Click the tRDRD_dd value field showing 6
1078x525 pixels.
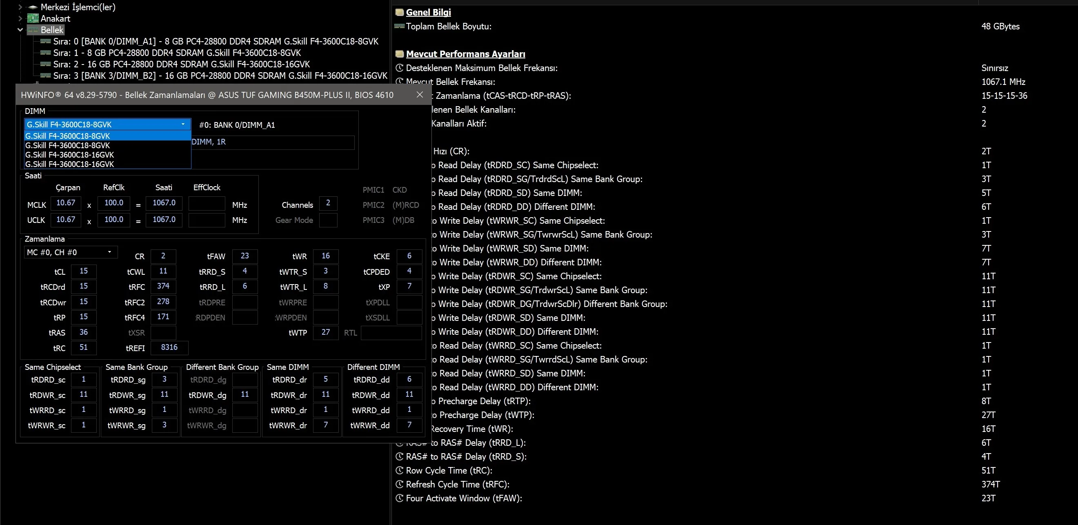(409, 379)
